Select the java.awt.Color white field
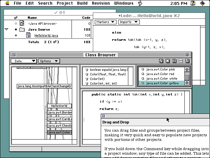The width and height of the screenshot is (210, 158). click(x=162, y=78)
